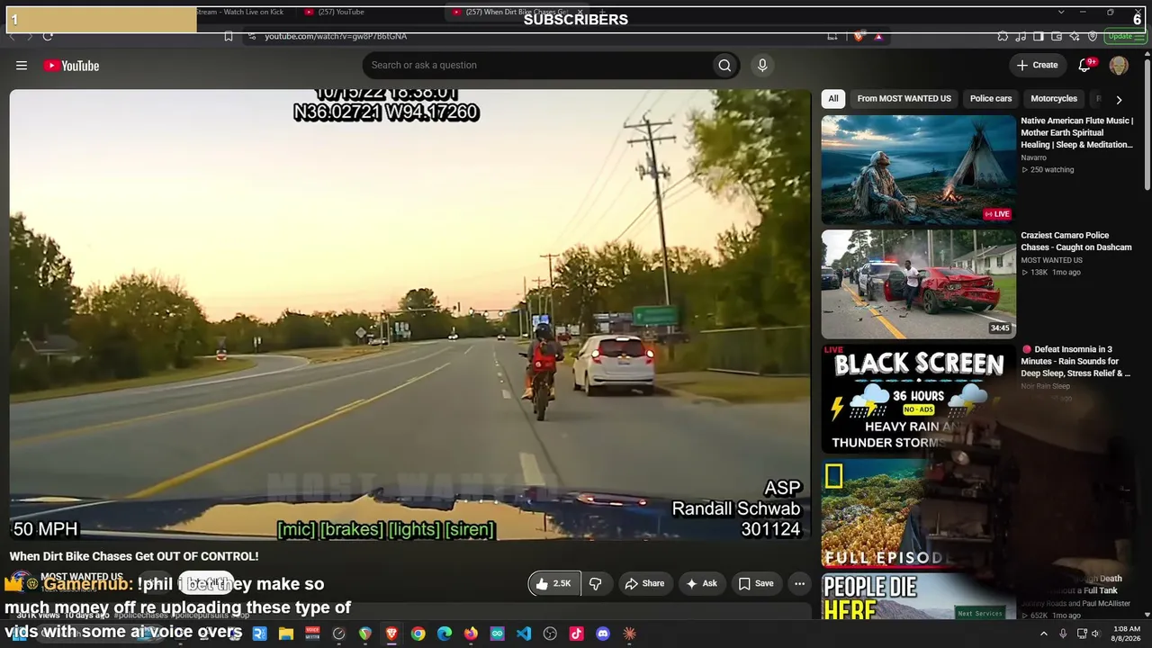The height and width of the screenshot is (648, 1152).
Task: Start voice search with the microphone icon
Action: point(762,66)
